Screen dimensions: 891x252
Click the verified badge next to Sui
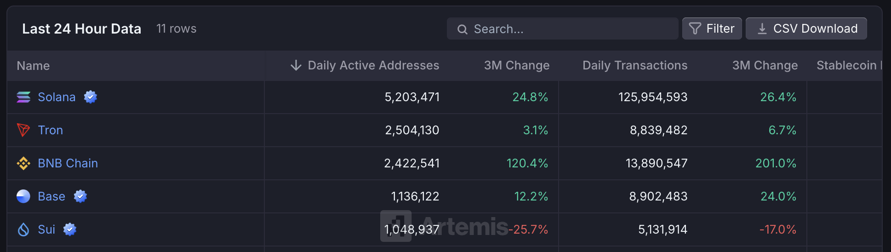(x=70, y=229)
